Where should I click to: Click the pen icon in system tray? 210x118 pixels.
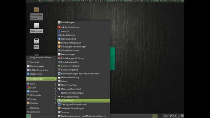[171, 116]
